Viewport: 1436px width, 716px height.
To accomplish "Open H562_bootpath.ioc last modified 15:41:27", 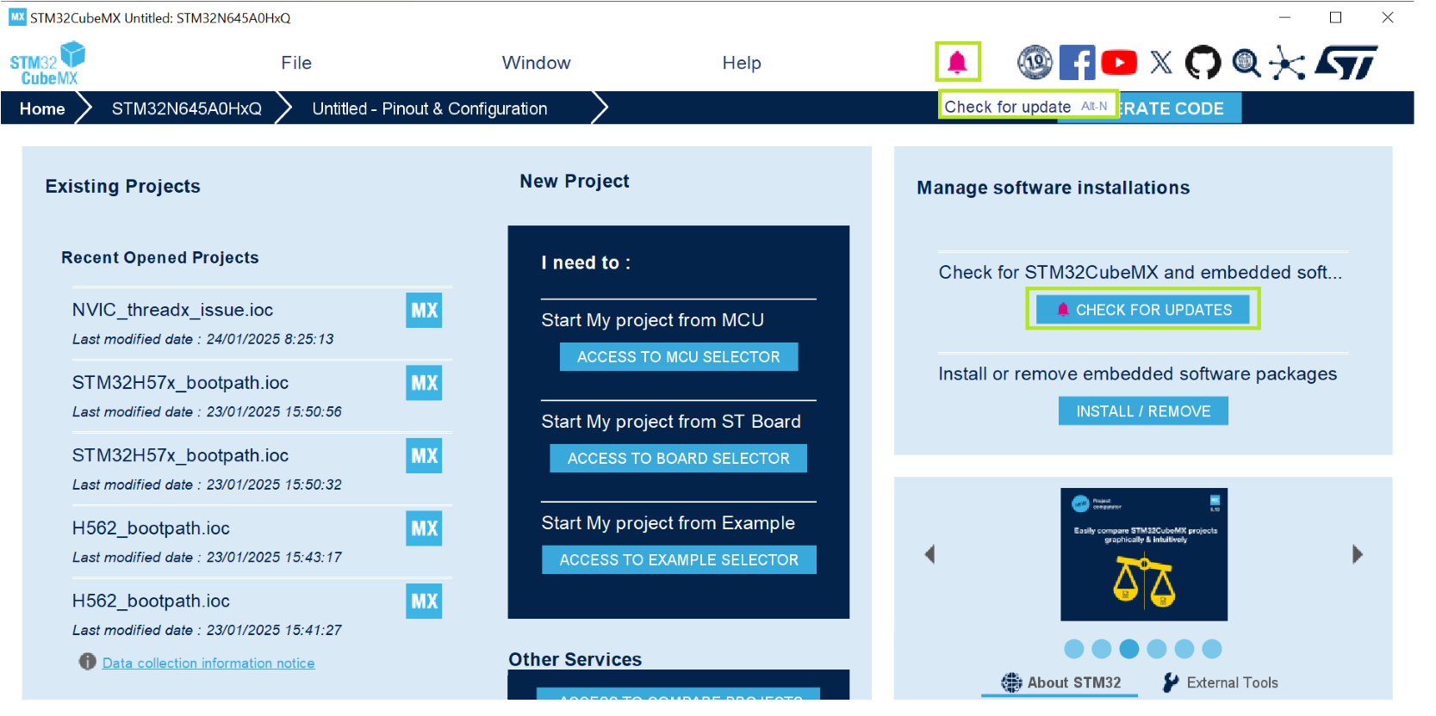I will [x=151, y=601].
